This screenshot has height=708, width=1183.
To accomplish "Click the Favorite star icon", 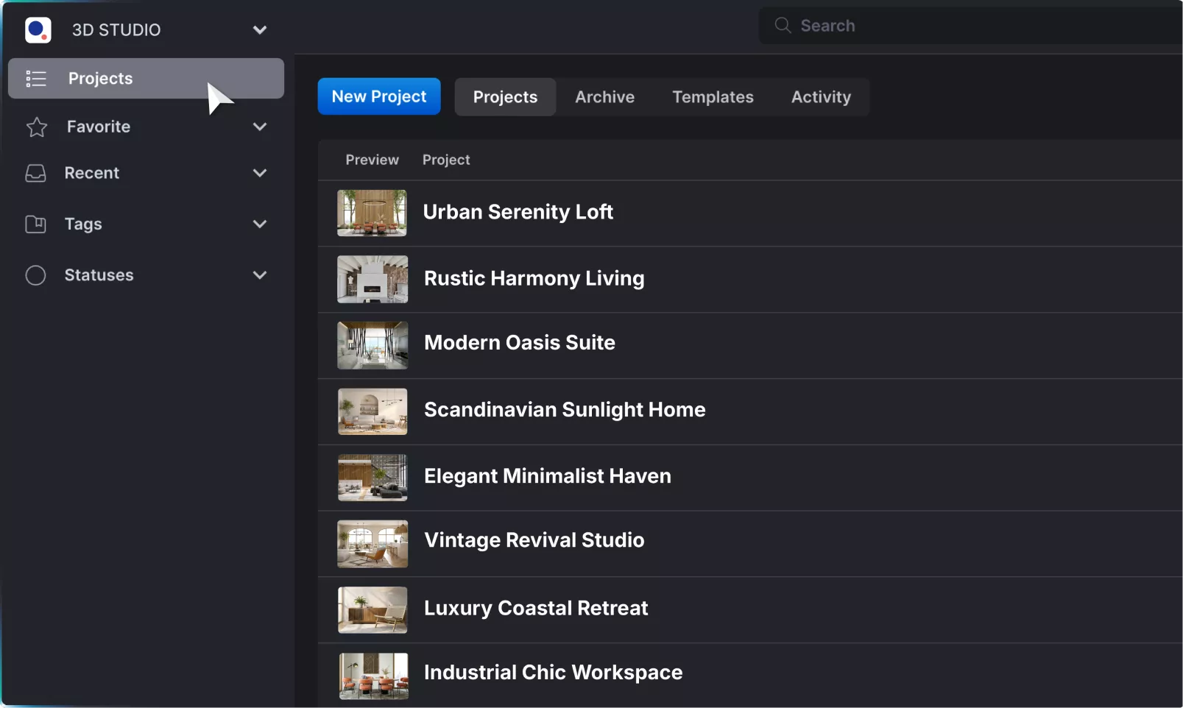I will click(37, 127).
